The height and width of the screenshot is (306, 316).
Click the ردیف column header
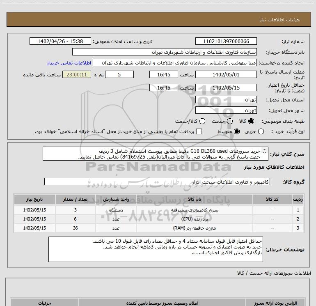pos(298,199)
